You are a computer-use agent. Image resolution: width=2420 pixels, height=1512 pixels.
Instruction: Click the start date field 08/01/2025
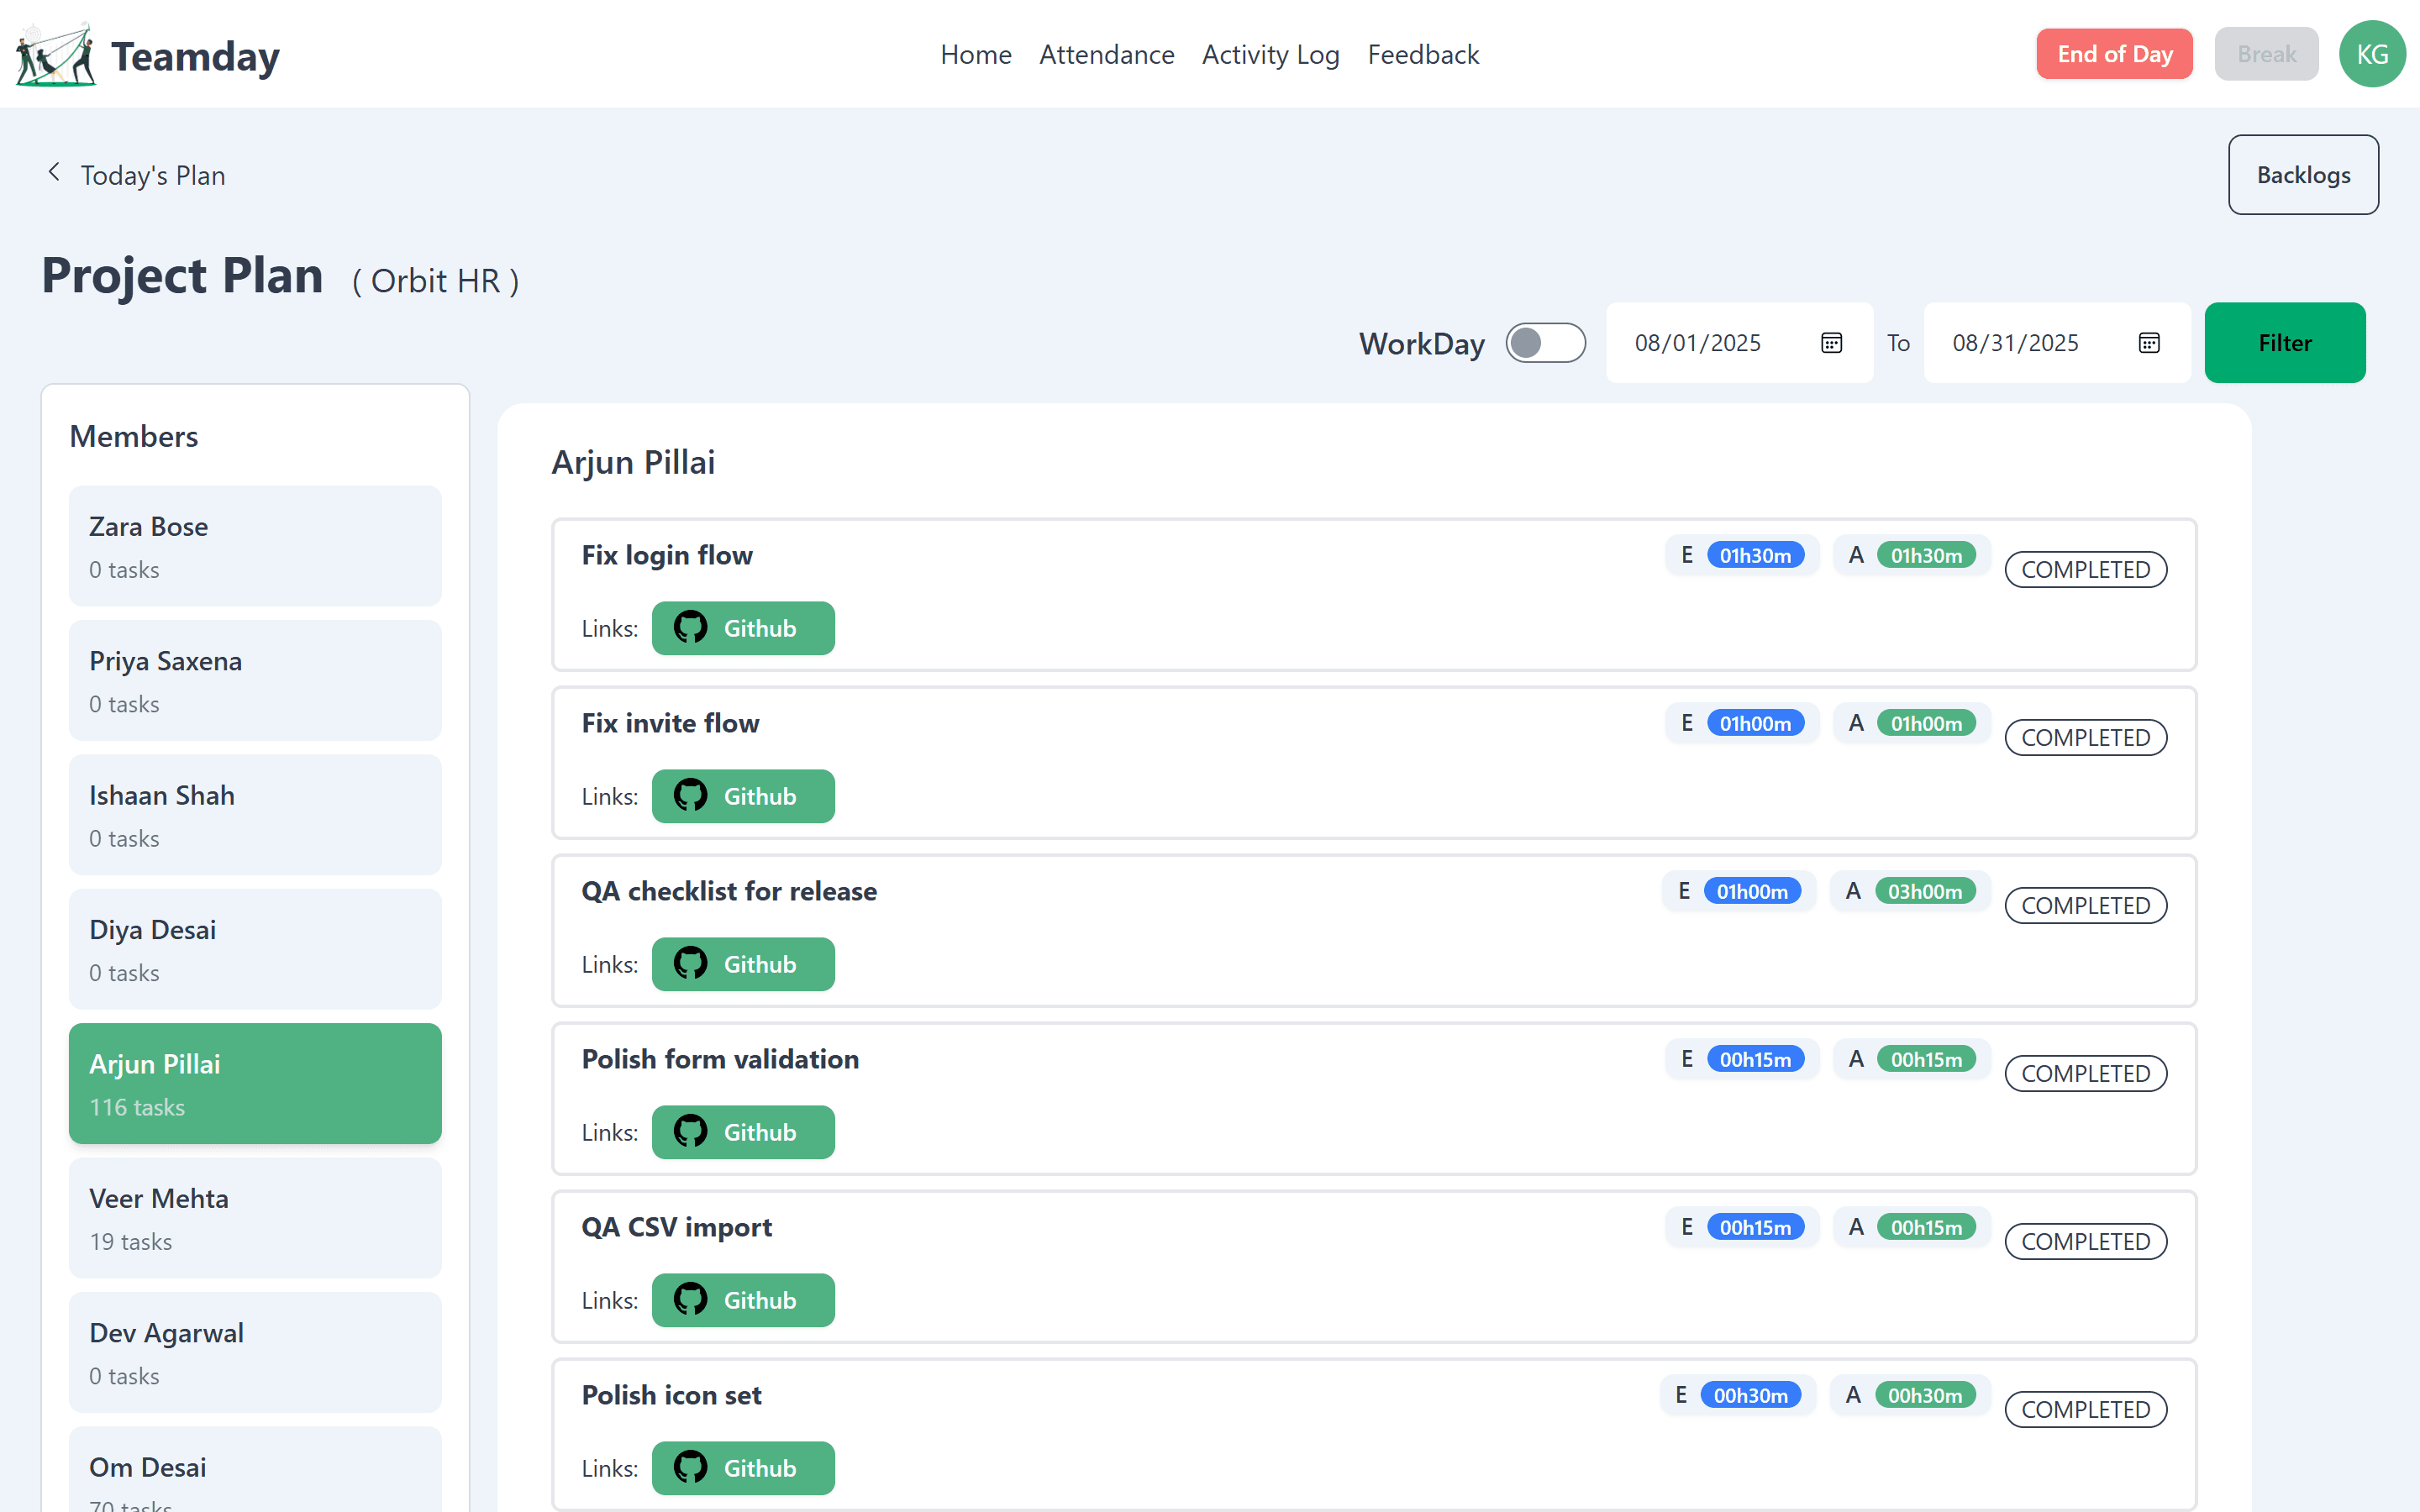1739,343
